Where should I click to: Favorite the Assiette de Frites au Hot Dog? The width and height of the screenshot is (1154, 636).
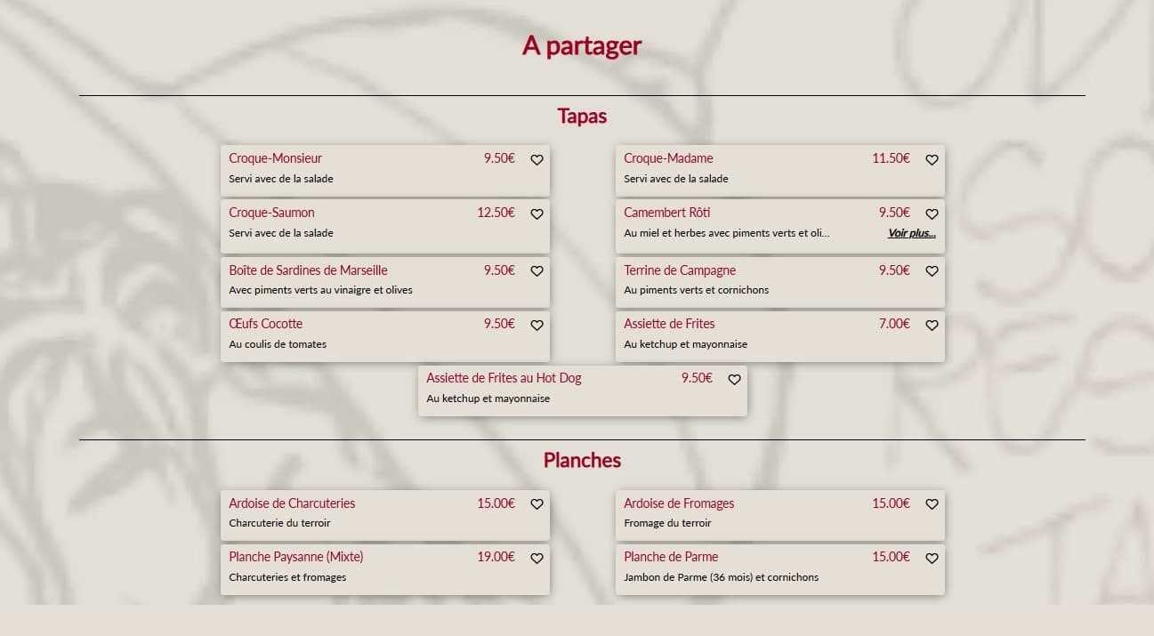pyautogui.click(x=734, y=379)
